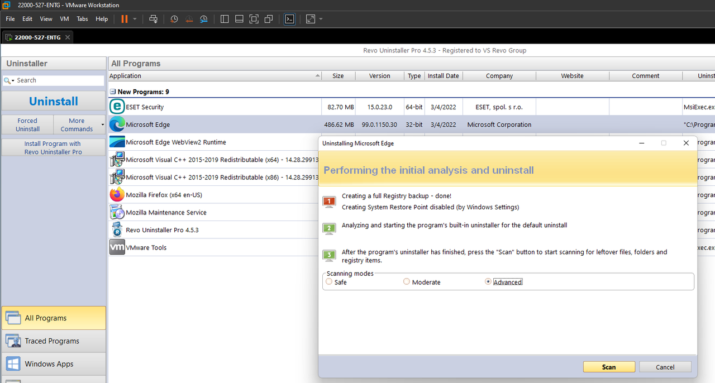Select Traced Programs in the sidebar

(53, 341)
